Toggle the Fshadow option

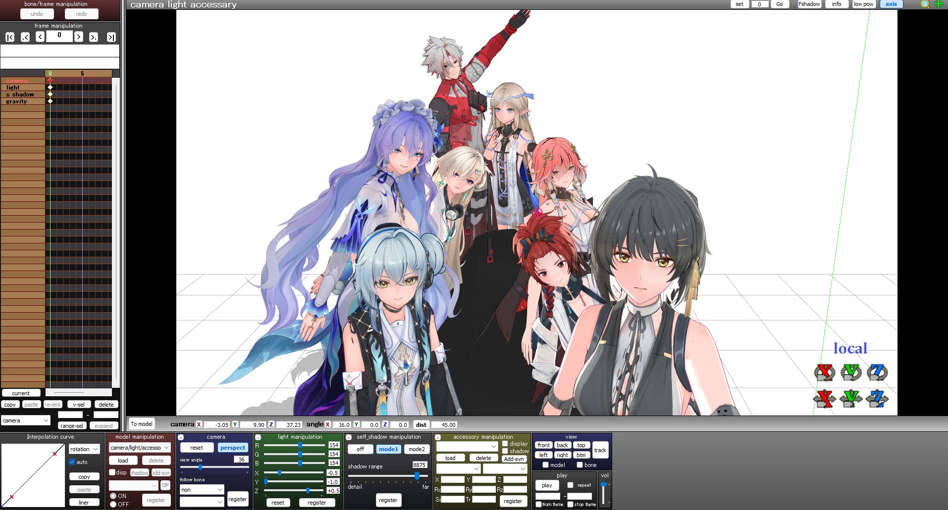point(809,4)
